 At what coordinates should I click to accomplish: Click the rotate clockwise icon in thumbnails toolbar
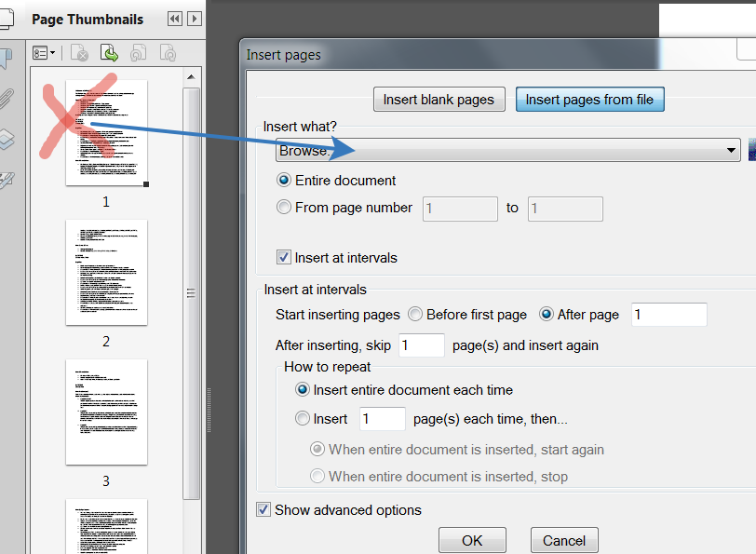point(168,53)
